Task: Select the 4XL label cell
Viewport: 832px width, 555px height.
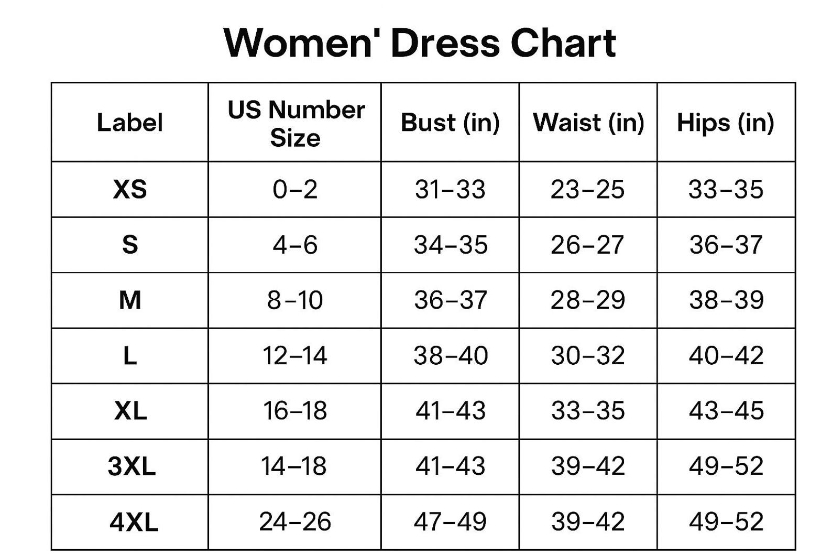Action: point(130,522)
